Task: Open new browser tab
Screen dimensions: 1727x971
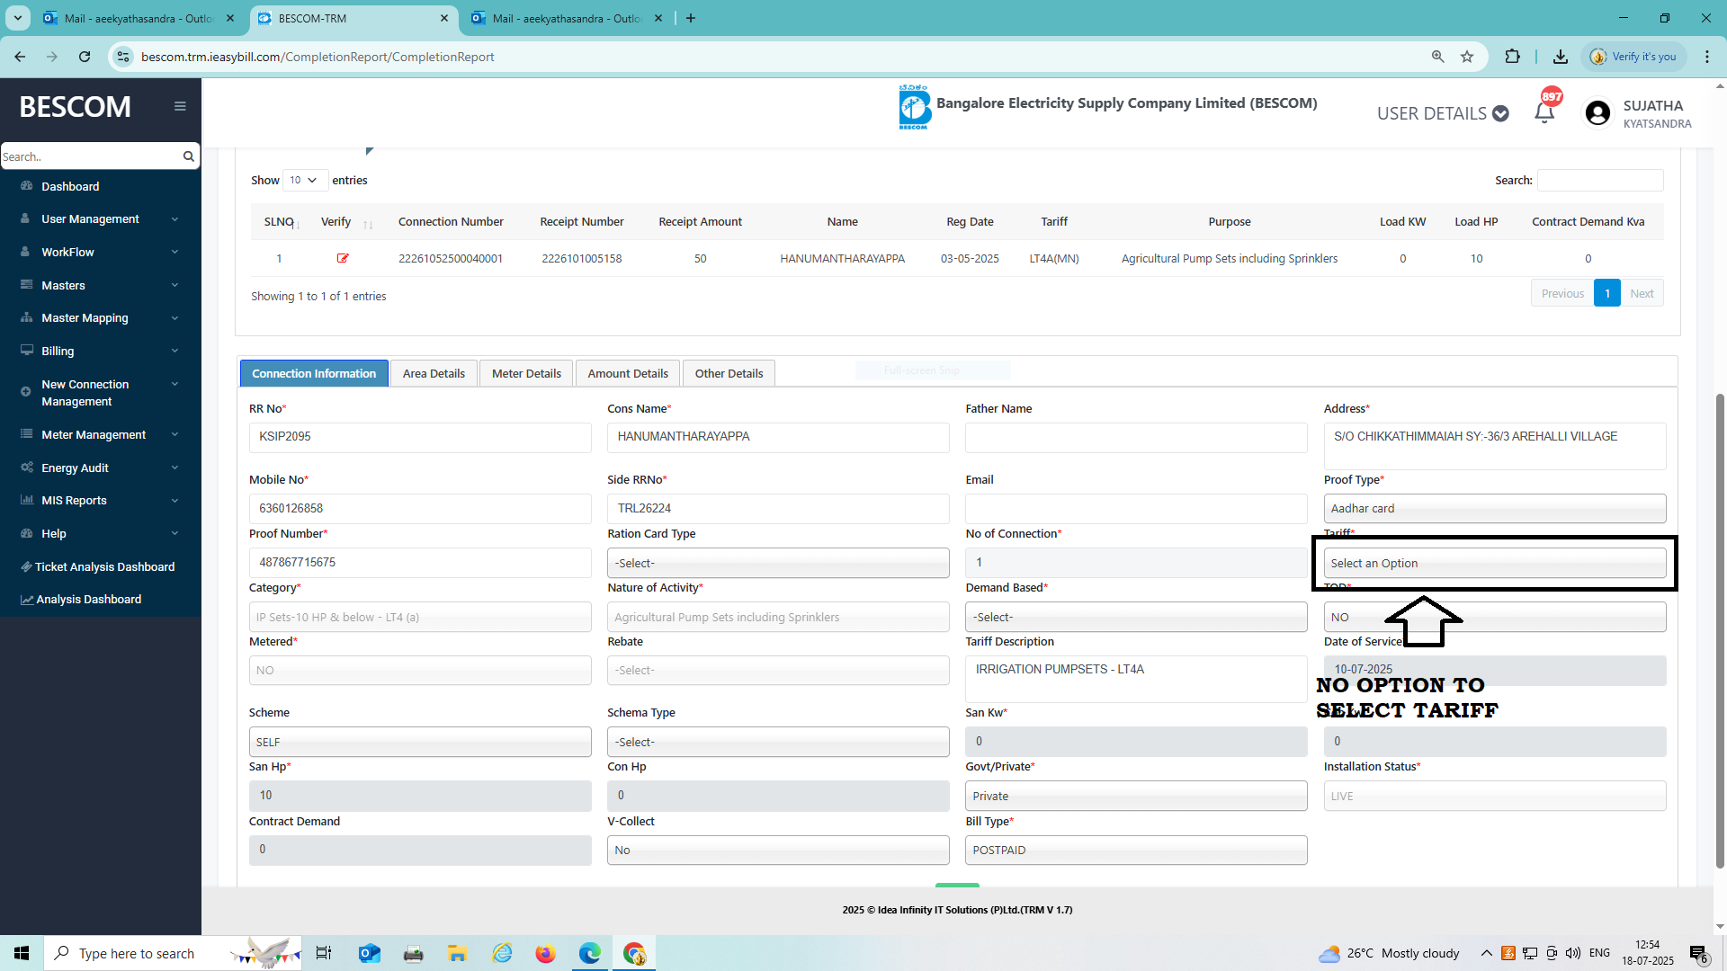Action: pos(690,18)
